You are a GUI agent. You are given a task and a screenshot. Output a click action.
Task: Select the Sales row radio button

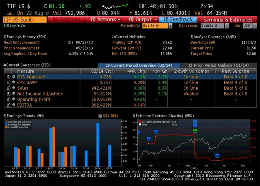(x=14, y=88)
